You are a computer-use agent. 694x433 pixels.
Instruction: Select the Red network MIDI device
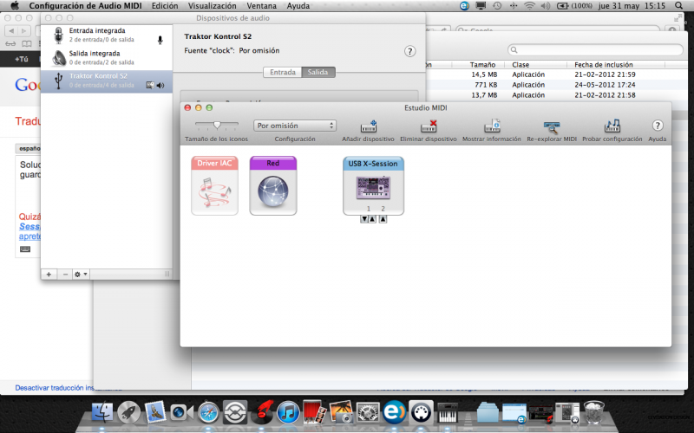(x=273, y=185)
